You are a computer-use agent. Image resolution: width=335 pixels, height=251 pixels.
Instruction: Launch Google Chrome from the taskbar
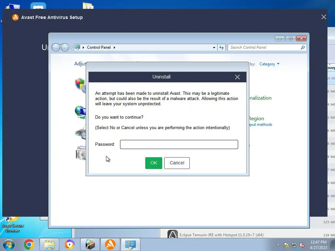pos(29,244)
